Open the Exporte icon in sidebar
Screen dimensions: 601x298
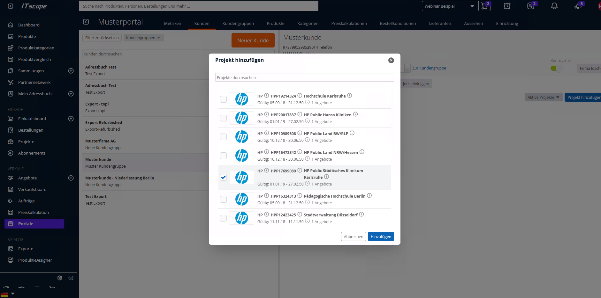click(x=11, y=249)
